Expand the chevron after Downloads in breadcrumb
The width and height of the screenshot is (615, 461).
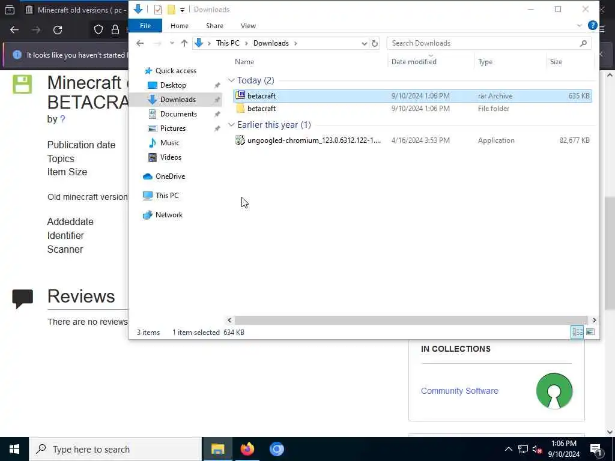point(295,43)
